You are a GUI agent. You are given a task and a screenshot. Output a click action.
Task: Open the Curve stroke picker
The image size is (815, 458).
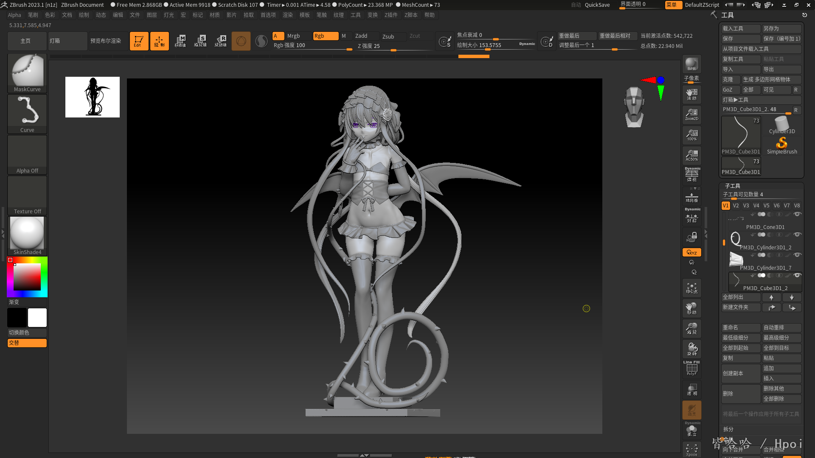coord(27,114)
